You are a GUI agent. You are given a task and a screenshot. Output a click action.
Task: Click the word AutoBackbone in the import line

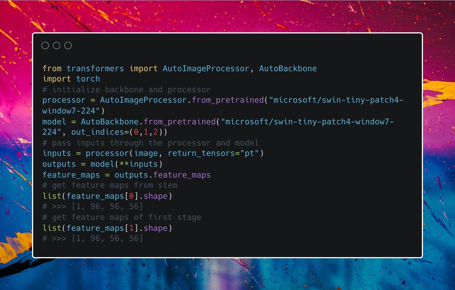(x=288, y=69)
